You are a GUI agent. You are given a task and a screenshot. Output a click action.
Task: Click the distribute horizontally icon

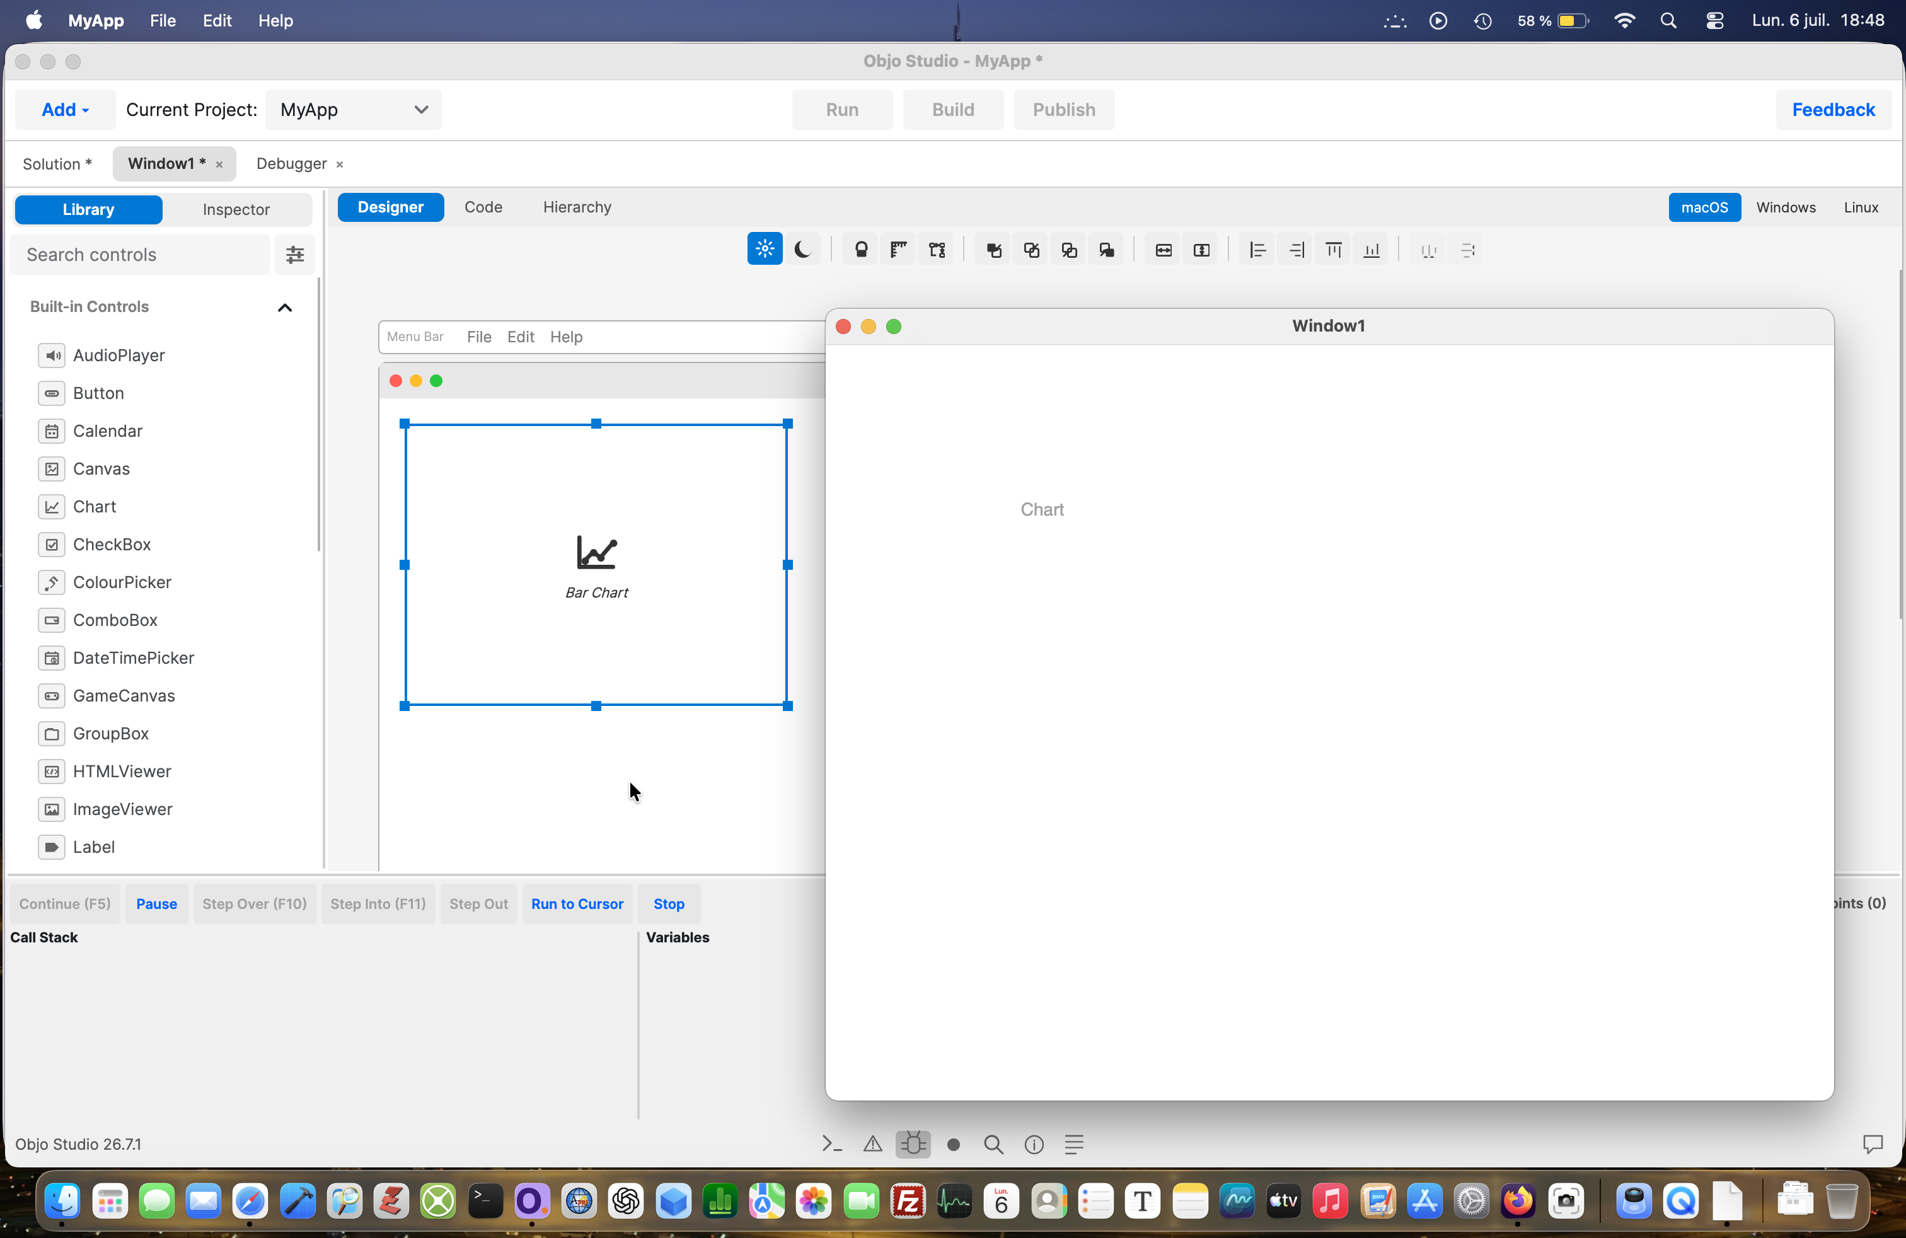point(1428,250)
